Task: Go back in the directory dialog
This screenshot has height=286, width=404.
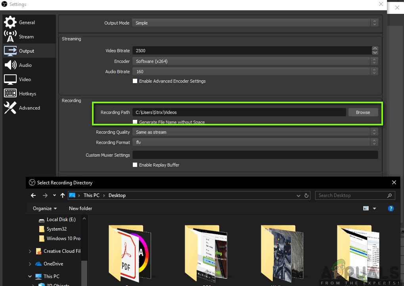Action: 33,195
